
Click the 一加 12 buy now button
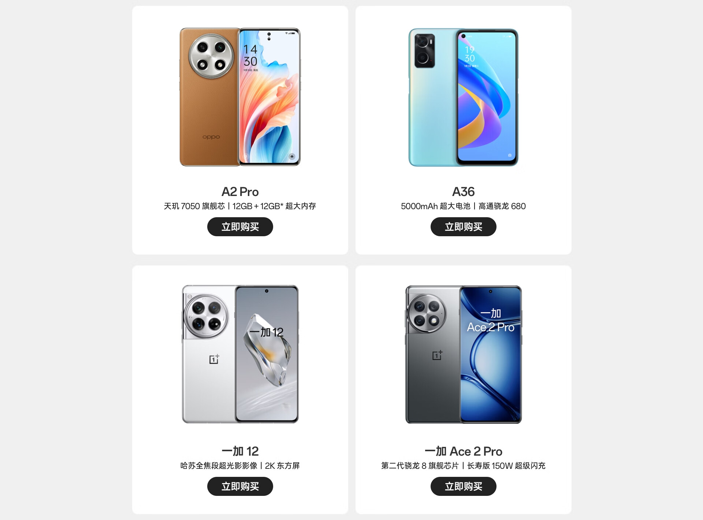(240, 486)
